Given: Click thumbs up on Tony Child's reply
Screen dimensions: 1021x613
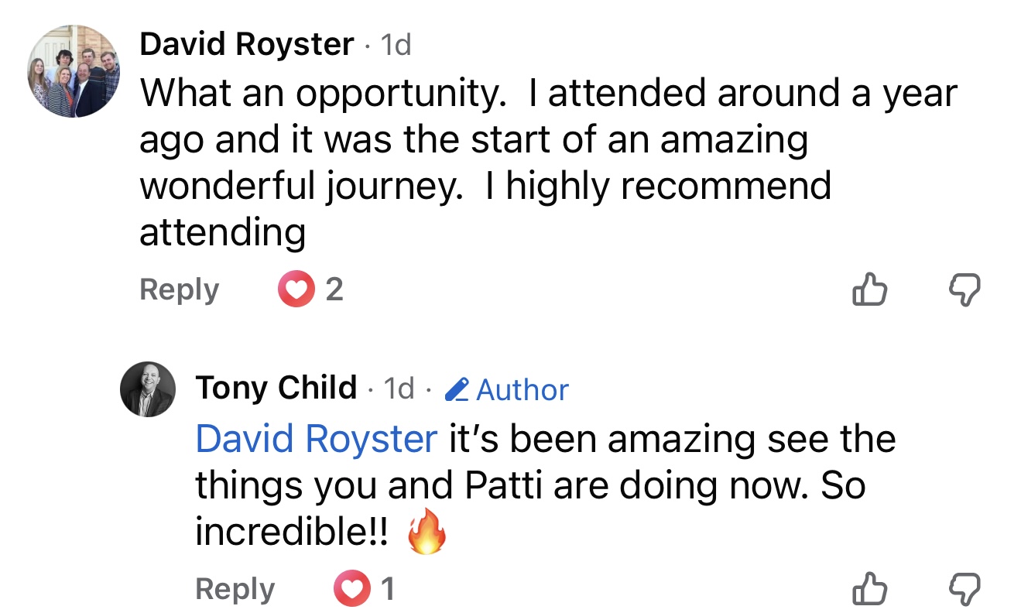Looking at the screenshot, I should 869,591.
